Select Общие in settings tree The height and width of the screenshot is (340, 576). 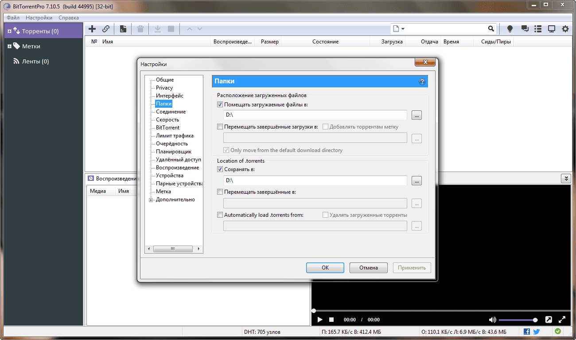pyautogui.click(x=165, y=80)
